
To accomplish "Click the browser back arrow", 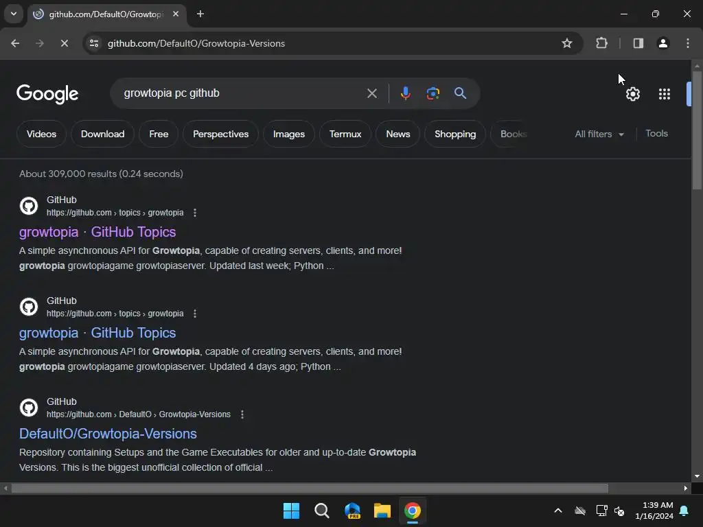I will click(15, 43).
